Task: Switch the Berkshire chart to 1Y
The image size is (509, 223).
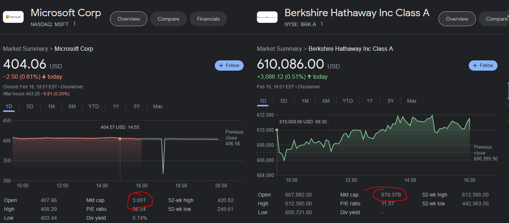Action: point(369,101)
